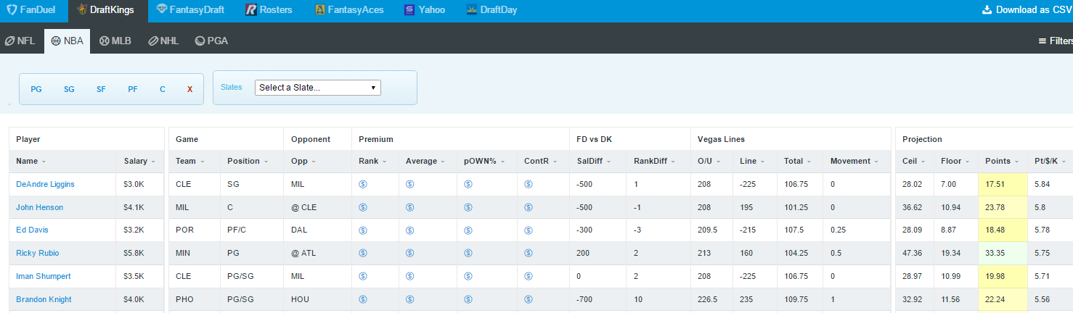Select the MLB sport tab
The image size is (1073, 313).
[x=115, y=41]
